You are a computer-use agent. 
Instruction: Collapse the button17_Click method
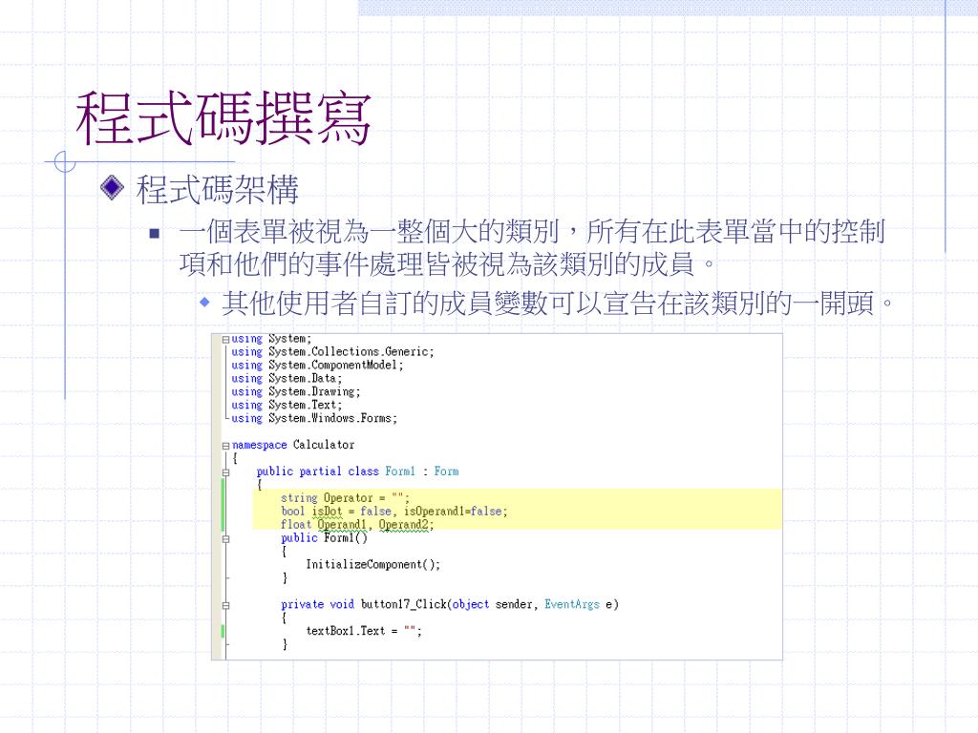pyautogui.click(x=225, y=605)
